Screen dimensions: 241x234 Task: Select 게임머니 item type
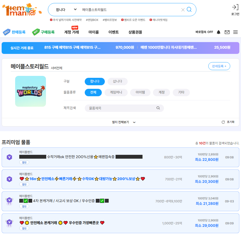click(116, 92)
